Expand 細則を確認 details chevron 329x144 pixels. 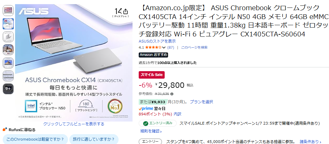coord(151,131)
